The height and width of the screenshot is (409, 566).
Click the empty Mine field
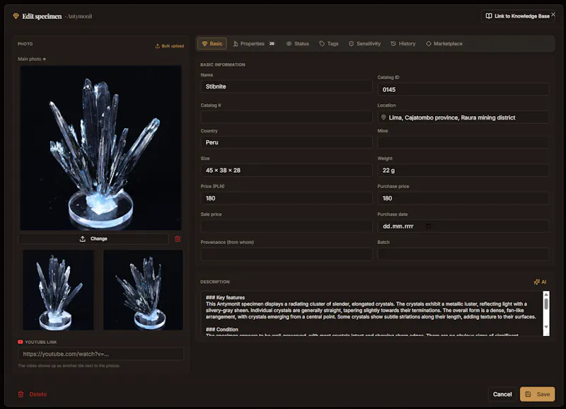pyautogui.click(x=463, y=142)
